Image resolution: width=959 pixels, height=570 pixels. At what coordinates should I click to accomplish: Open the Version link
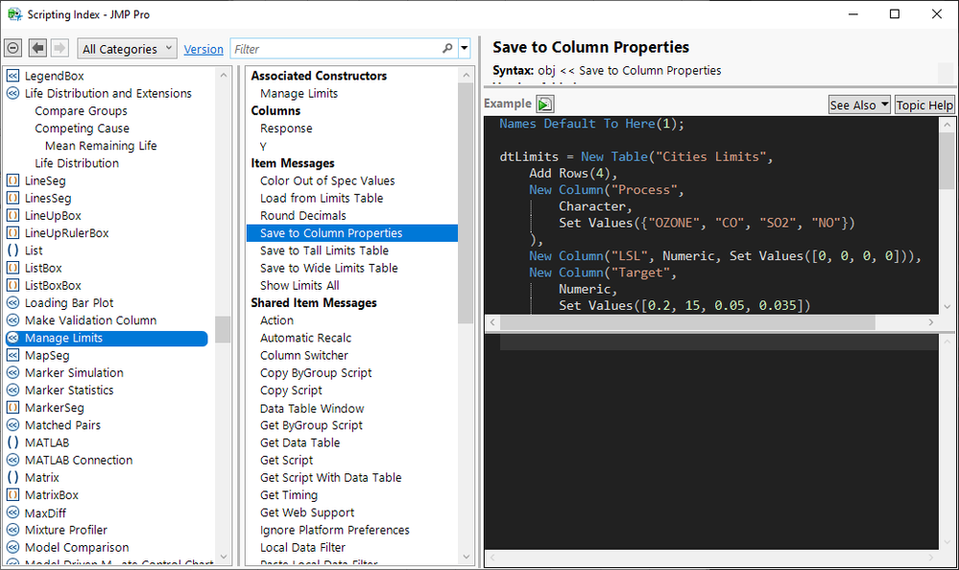pos(204,49)
